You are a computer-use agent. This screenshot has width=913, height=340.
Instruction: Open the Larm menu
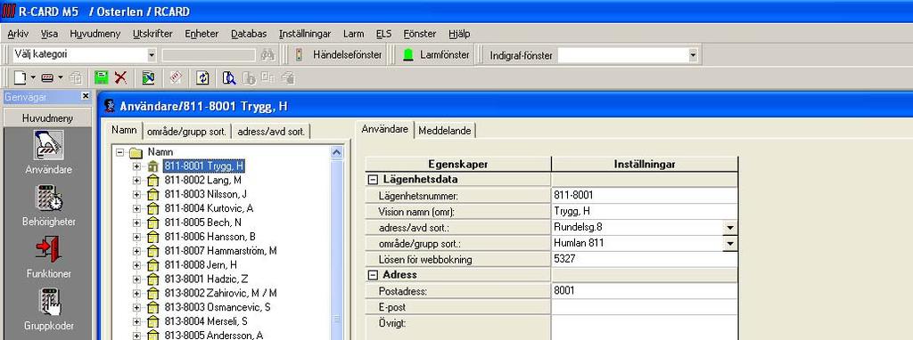pyautogui.click(x=353, y=34)
